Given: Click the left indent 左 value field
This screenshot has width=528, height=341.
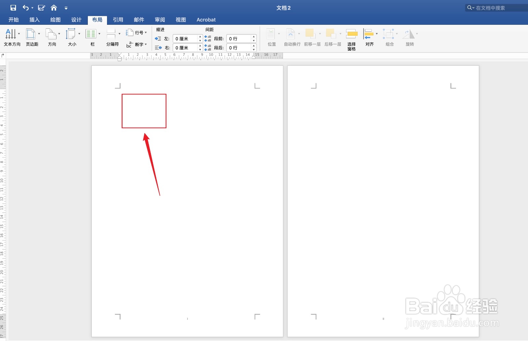Looking at the screenshot, I should [x=185, y=39].
